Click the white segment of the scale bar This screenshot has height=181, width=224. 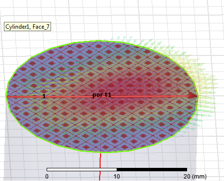[x=82, y=170]
